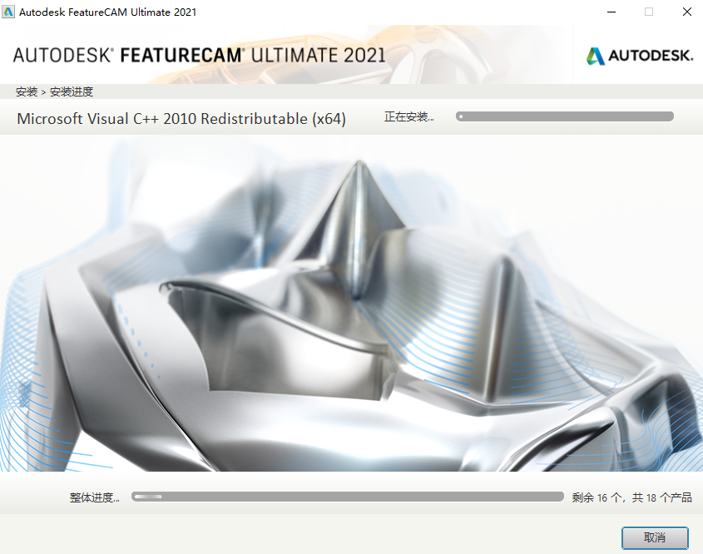Click the 安装 > 安装进度 breadcrumb text
Viewport: 703px width, 554px height.
pyautogui.click(x=54, y=92)
